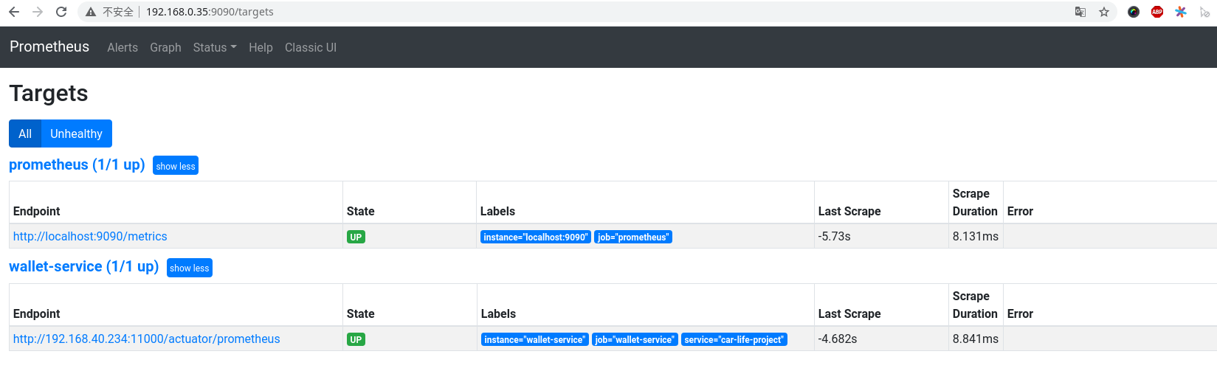Filter to Unhealthy targets

[x=77, y=134]
